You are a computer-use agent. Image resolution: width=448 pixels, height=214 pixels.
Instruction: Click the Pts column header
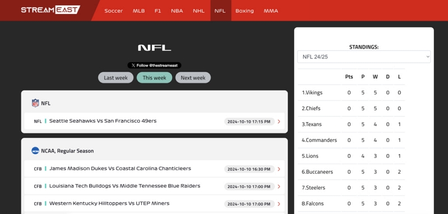(x=349, y=77)
